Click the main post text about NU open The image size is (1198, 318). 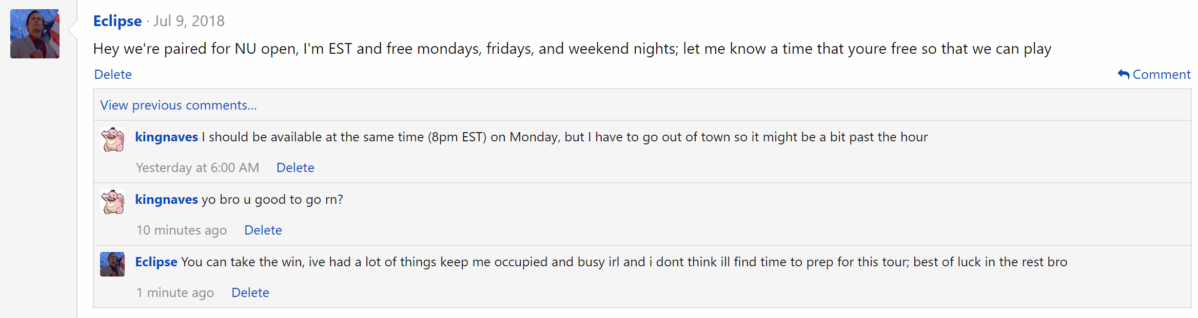pyautogui.click(x=572, y=49)
